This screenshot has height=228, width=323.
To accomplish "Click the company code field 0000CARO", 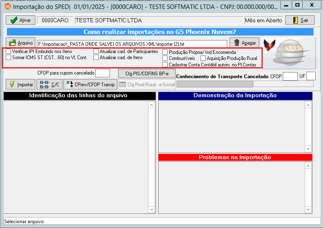I will tap(55, 20).
